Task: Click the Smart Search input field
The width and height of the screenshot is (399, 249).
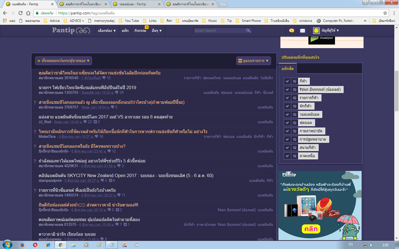Action: tap(219, 31)
